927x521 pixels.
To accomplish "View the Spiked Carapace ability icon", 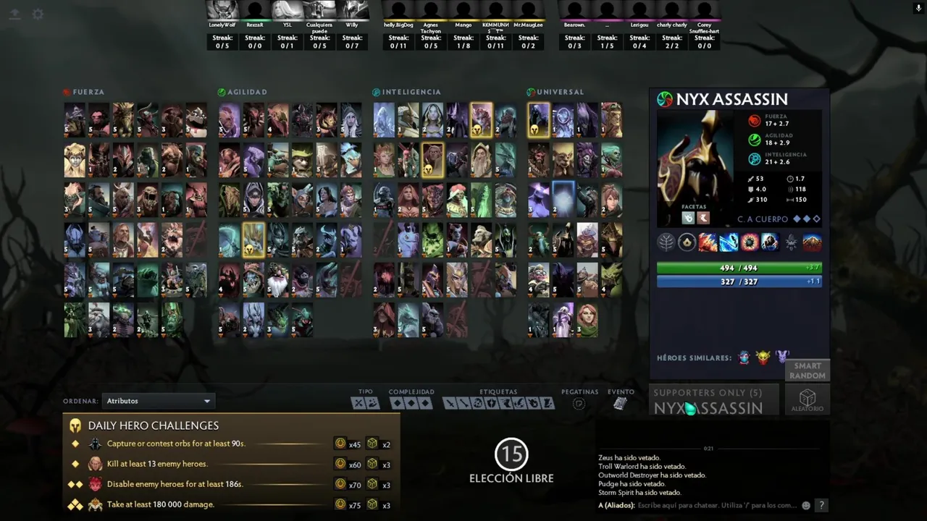I will point(749,242).
